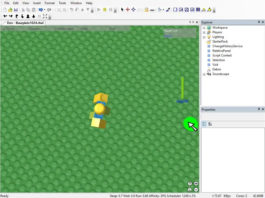265x198 pixels.
Task: Click Player name in the Player List
Action: coord(168,36)
